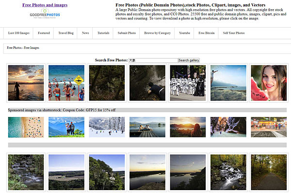Open the woman with watermelon photo
Viewport: 291px width, 193px height.
pyautogui.click(x=269, y=83)
